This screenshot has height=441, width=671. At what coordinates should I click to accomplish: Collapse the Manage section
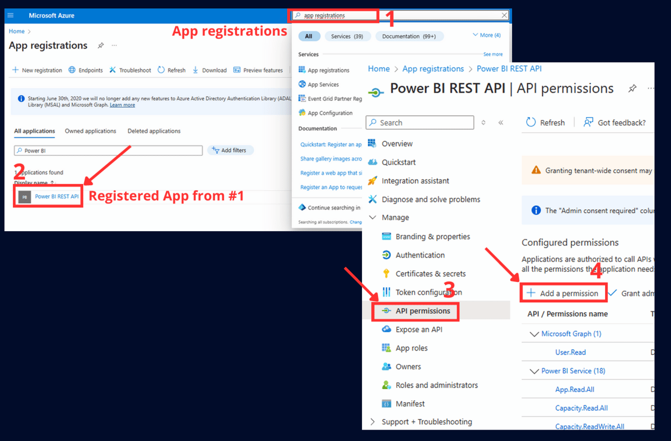(372, 218)
